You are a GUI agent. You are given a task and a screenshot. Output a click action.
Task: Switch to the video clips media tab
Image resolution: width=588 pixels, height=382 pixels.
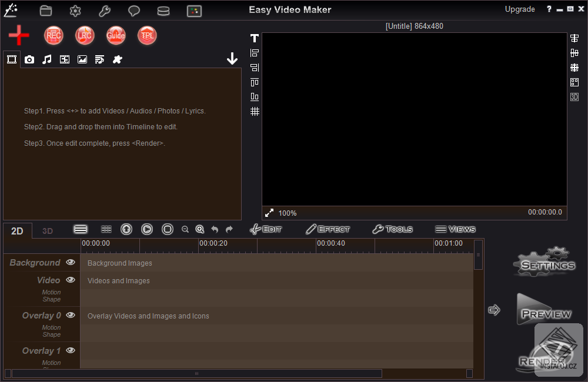(12, 59)
